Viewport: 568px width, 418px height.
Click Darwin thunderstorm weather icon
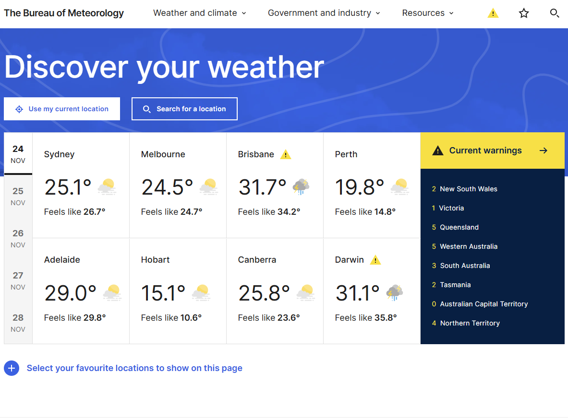pyautogui.click(x=395, y=292)
